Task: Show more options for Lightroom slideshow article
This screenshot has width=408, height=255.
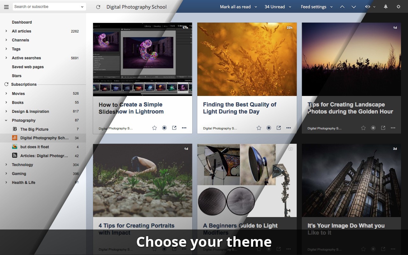Action: coord(184,128)
